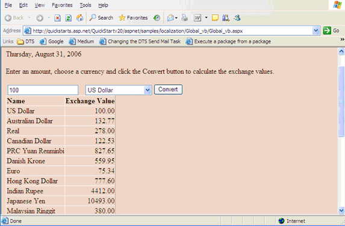Click the page scrollbar up arrow
Image resolution: width=345 pixels, height=226 pixels.
click(341, 52)
